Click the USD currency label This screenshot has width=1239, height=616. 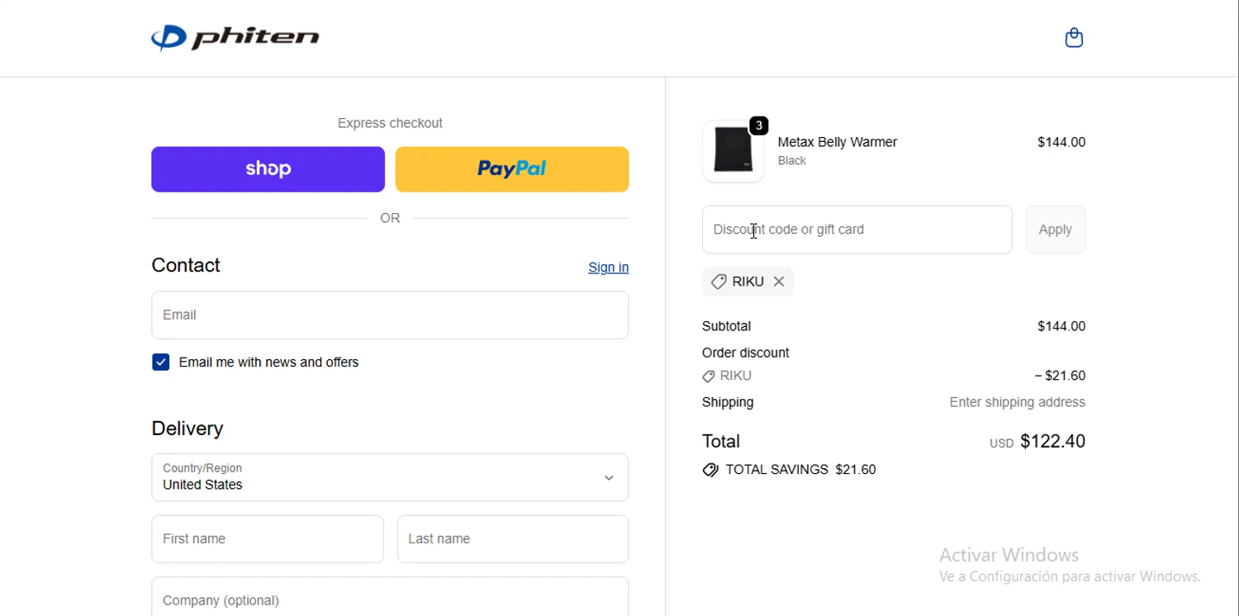point(1002,443)
